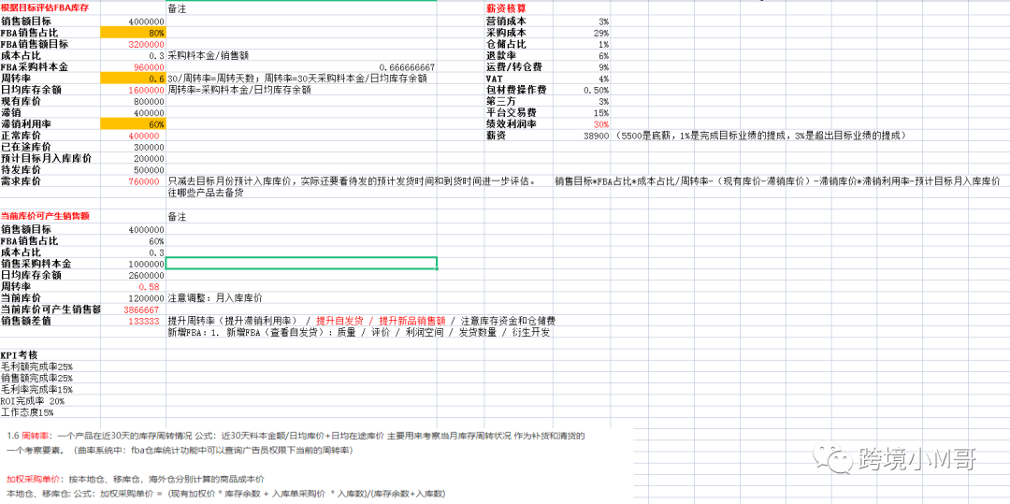Click the 销售额差值 value 133333

click(x=134, y=321)
